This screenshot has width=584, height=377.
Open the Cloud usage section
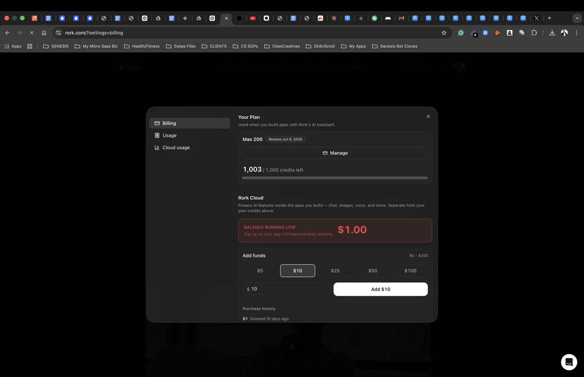(x=189, y=148)
